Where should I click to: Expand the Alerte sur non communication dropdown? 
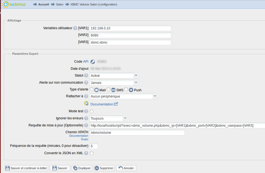tap(136, 82)
